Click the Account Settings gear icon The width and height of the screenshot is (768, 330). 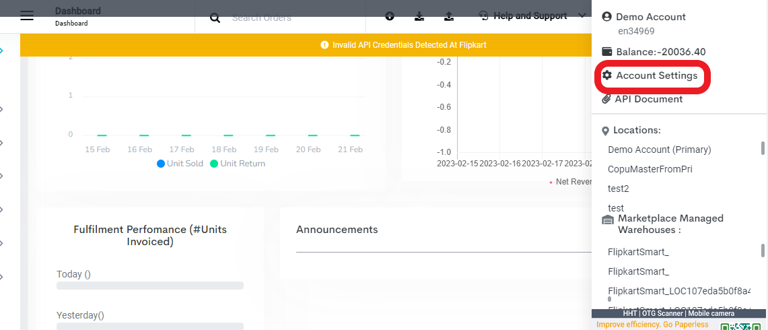(607, 75)
